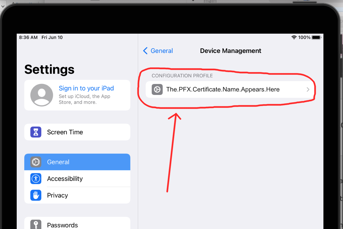Image resolution: width=343 pixels, height=229 pixels.
Task: Click the CONFIGURATION PROFILE section header
Action: [x=182, y=76]
